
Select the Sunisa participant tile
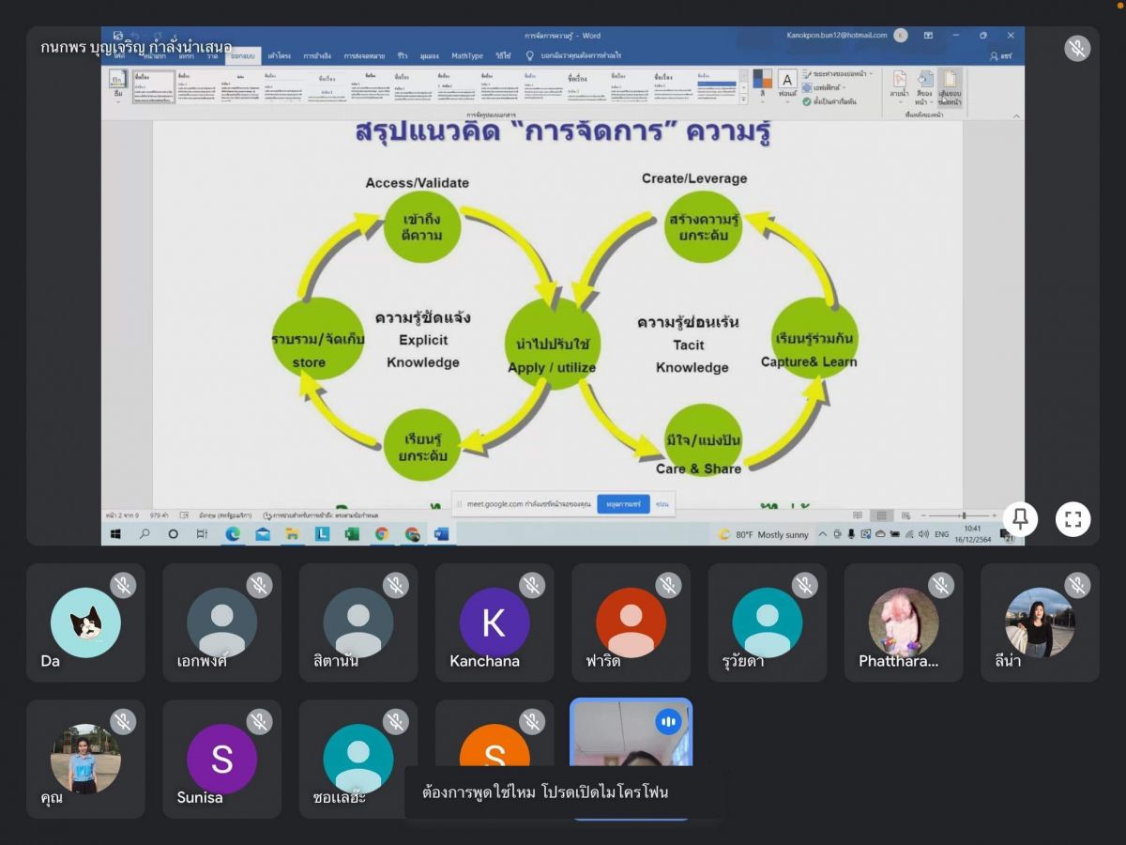(221, 759)
